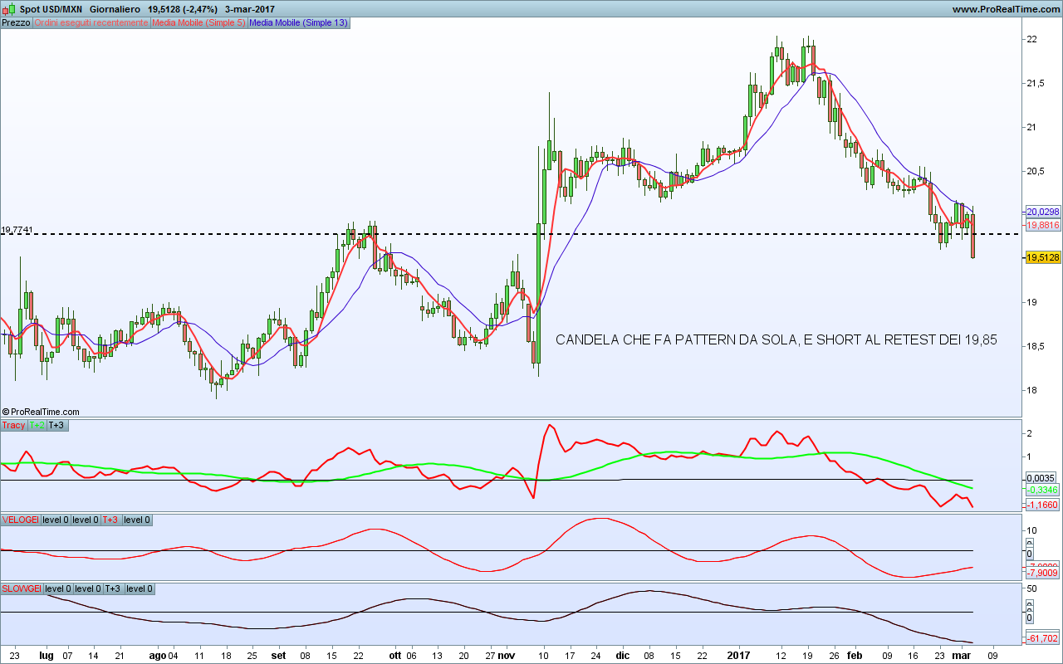This screenshot has width=1063, height=664.
Task: Click the © ProRealTime.com copyright link
Action: click(42, 412)
